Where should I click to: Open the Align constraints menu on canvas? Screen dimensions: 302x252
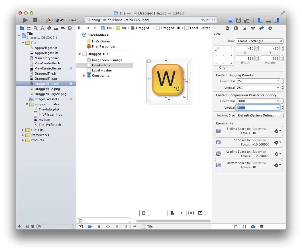[172, 213]
